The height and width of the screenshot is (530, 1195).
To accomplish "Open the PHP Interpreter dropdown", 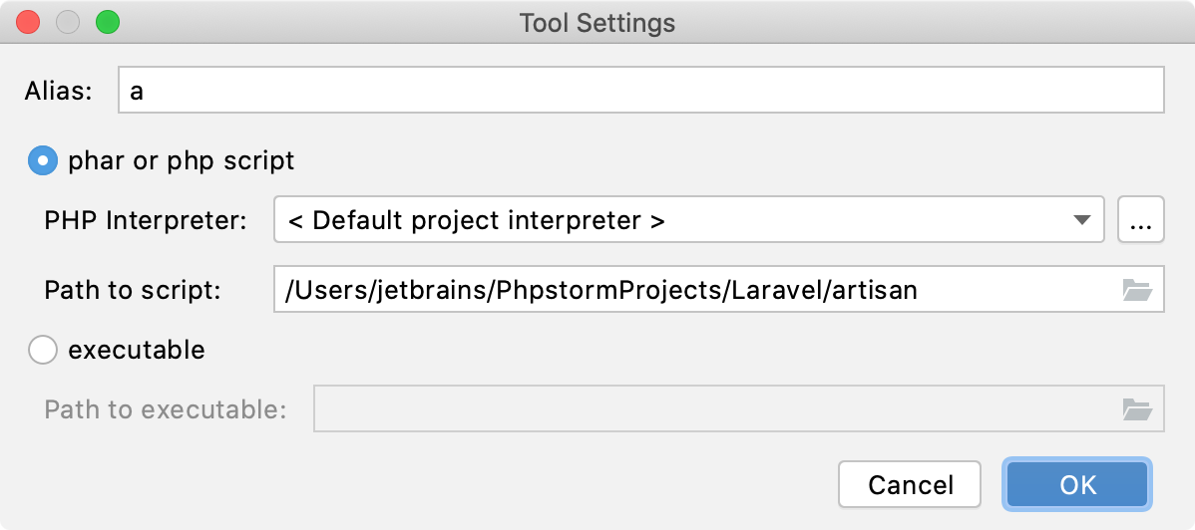I will click(689, 219).
